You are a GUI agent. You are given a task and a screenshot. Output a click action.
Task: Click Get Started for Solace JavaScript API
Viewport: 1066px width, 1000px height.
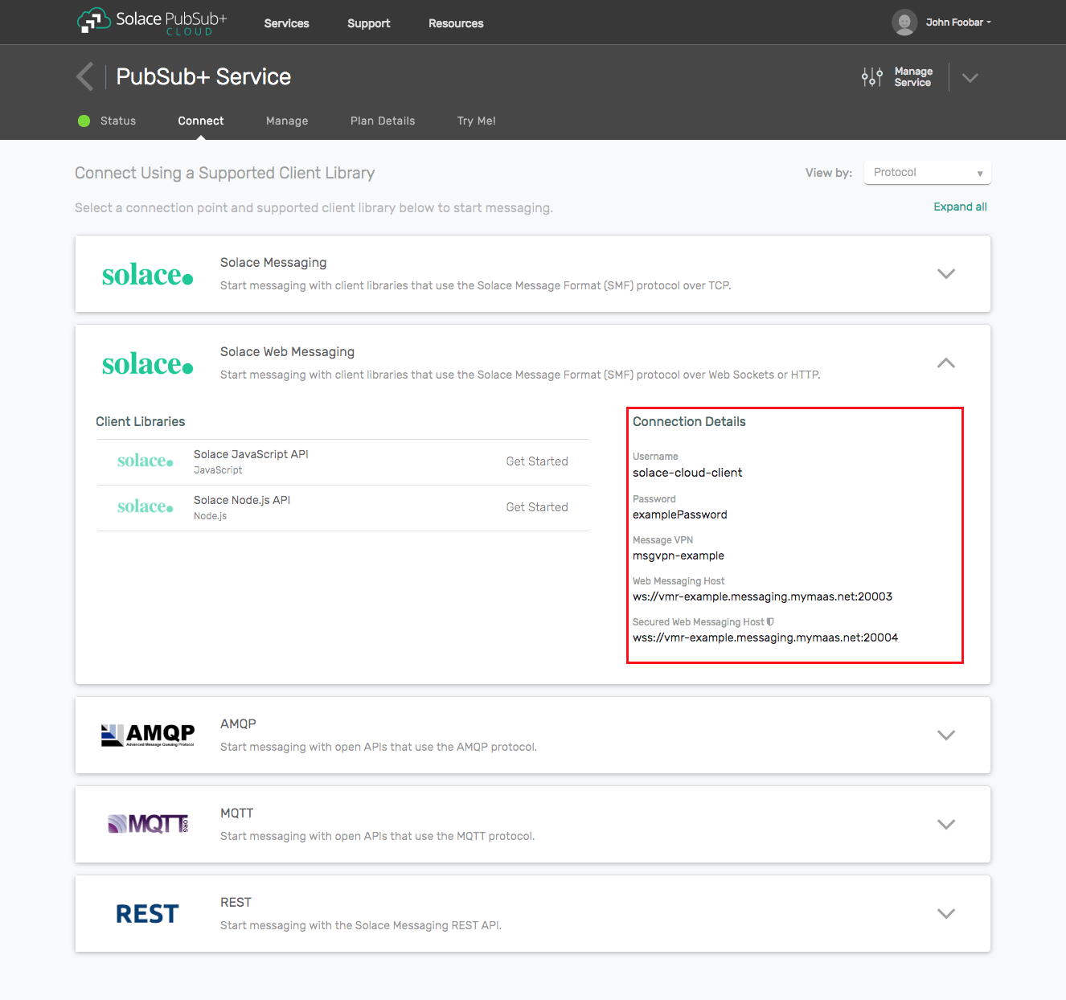(536, 461)
